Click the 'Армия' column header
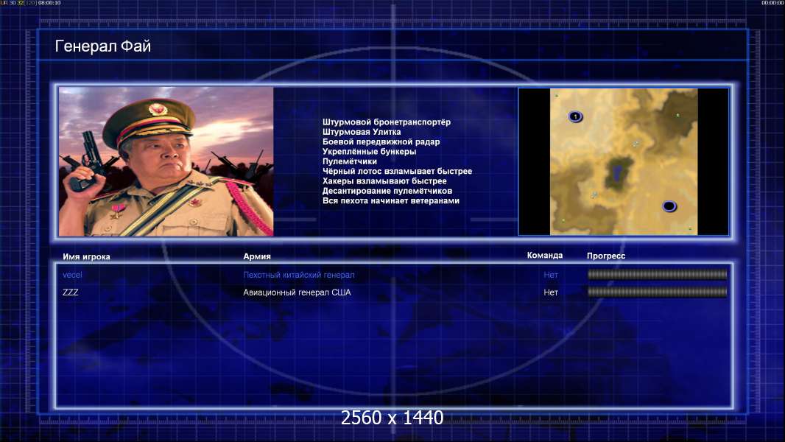785x442 pixels. [x=257, y=256]
